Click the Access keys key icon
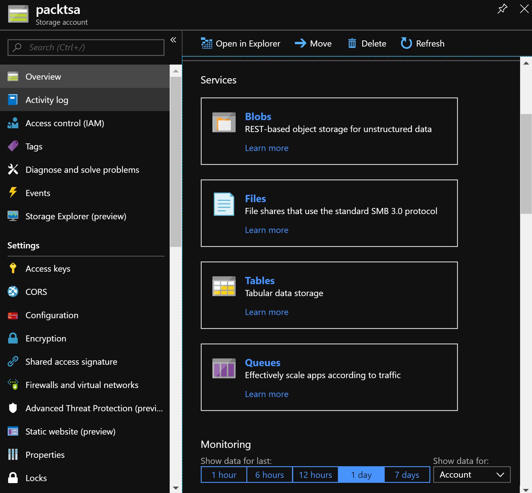Viewport: 532px width, 493px height. (x=13, y=268)
